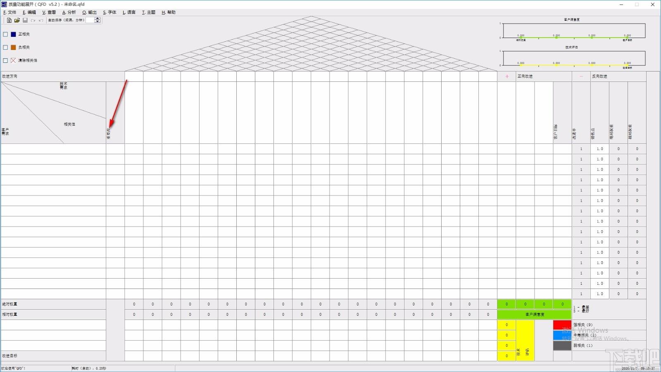Toggle the 负相关 checkbox
Screen dimensions: 661x372
5,48
